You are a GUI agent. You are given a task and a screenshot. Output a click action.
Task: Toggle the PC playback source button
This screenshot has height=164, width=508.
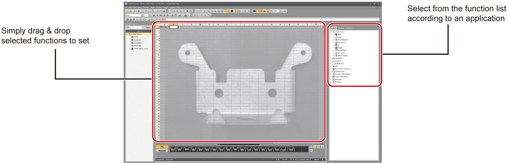click(x=162, y=147)
